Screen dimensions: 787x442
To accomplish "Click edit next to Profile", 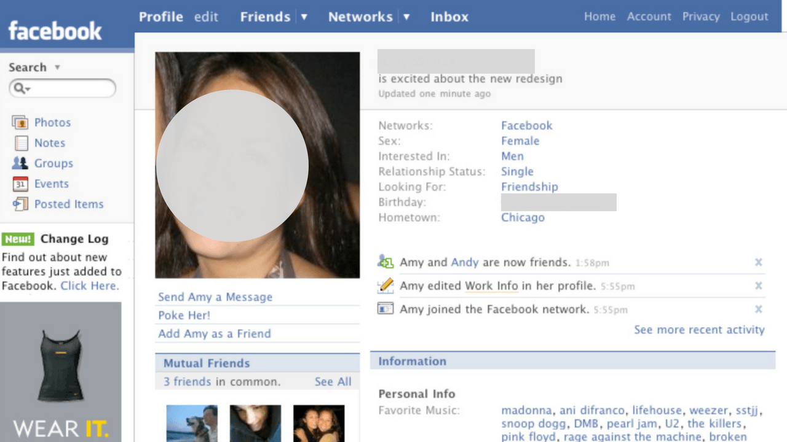I will point(207,17).
